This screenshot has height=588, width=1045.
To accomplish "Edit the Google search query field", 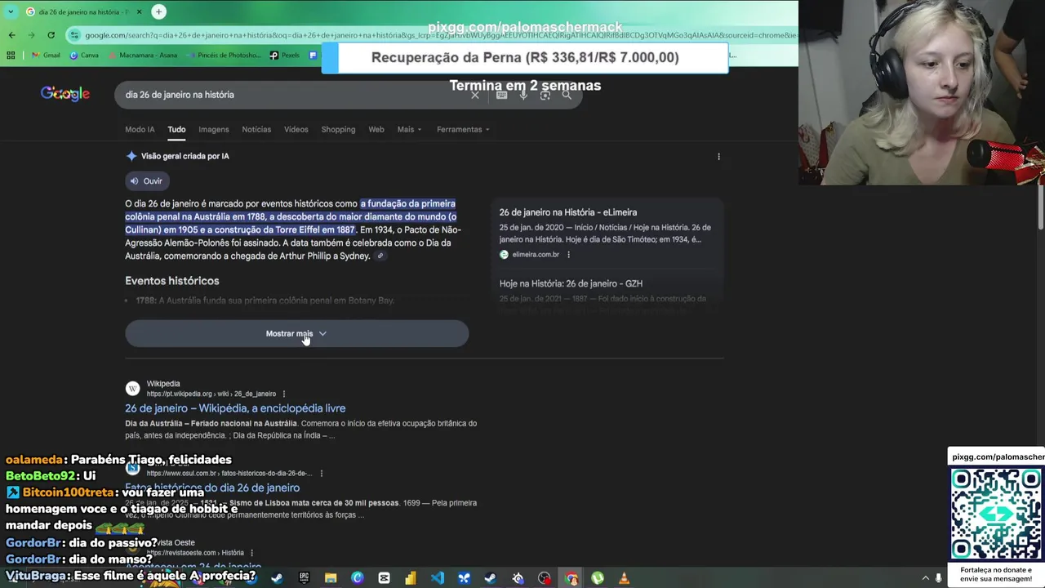I will 294,95.
